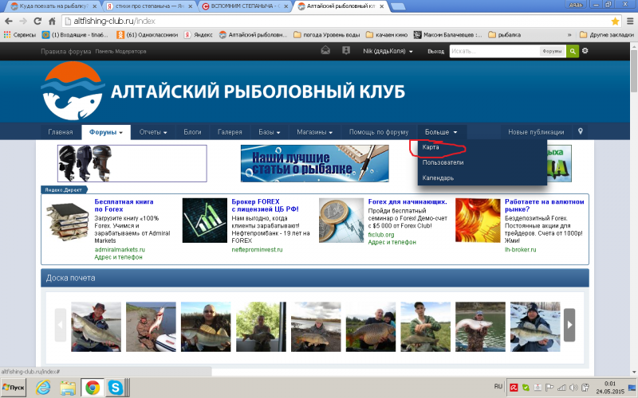This screenshot has height=398, width=638.
Task: Open Skype from the taskbar
Action: (116, 388)
